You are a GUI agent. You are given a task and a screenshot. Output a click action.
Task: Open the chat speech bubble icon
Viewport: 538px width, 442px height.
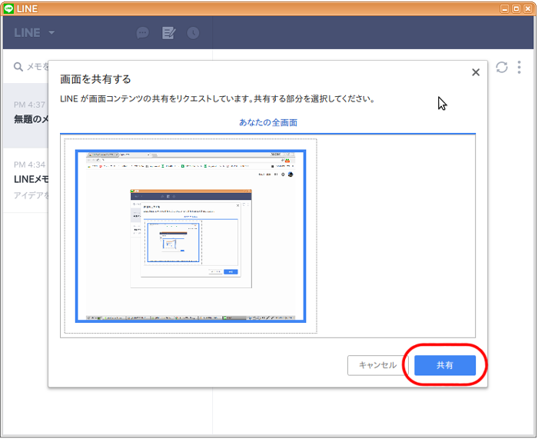coord(142,33)
